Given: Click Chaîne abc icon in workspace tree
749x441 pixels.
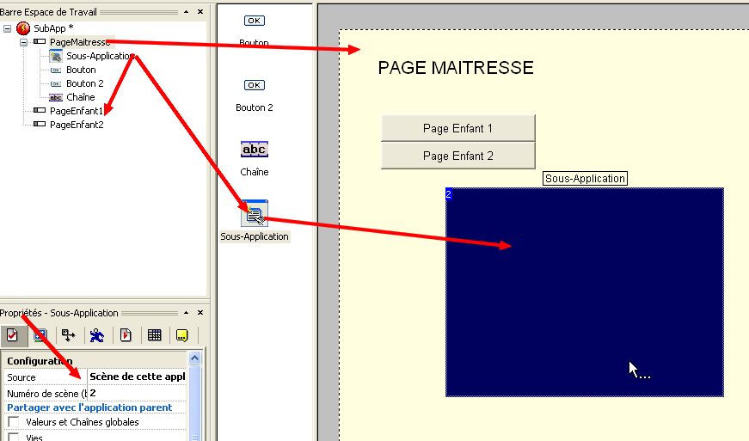Looking at the screenshot, I should coord(56,97).
